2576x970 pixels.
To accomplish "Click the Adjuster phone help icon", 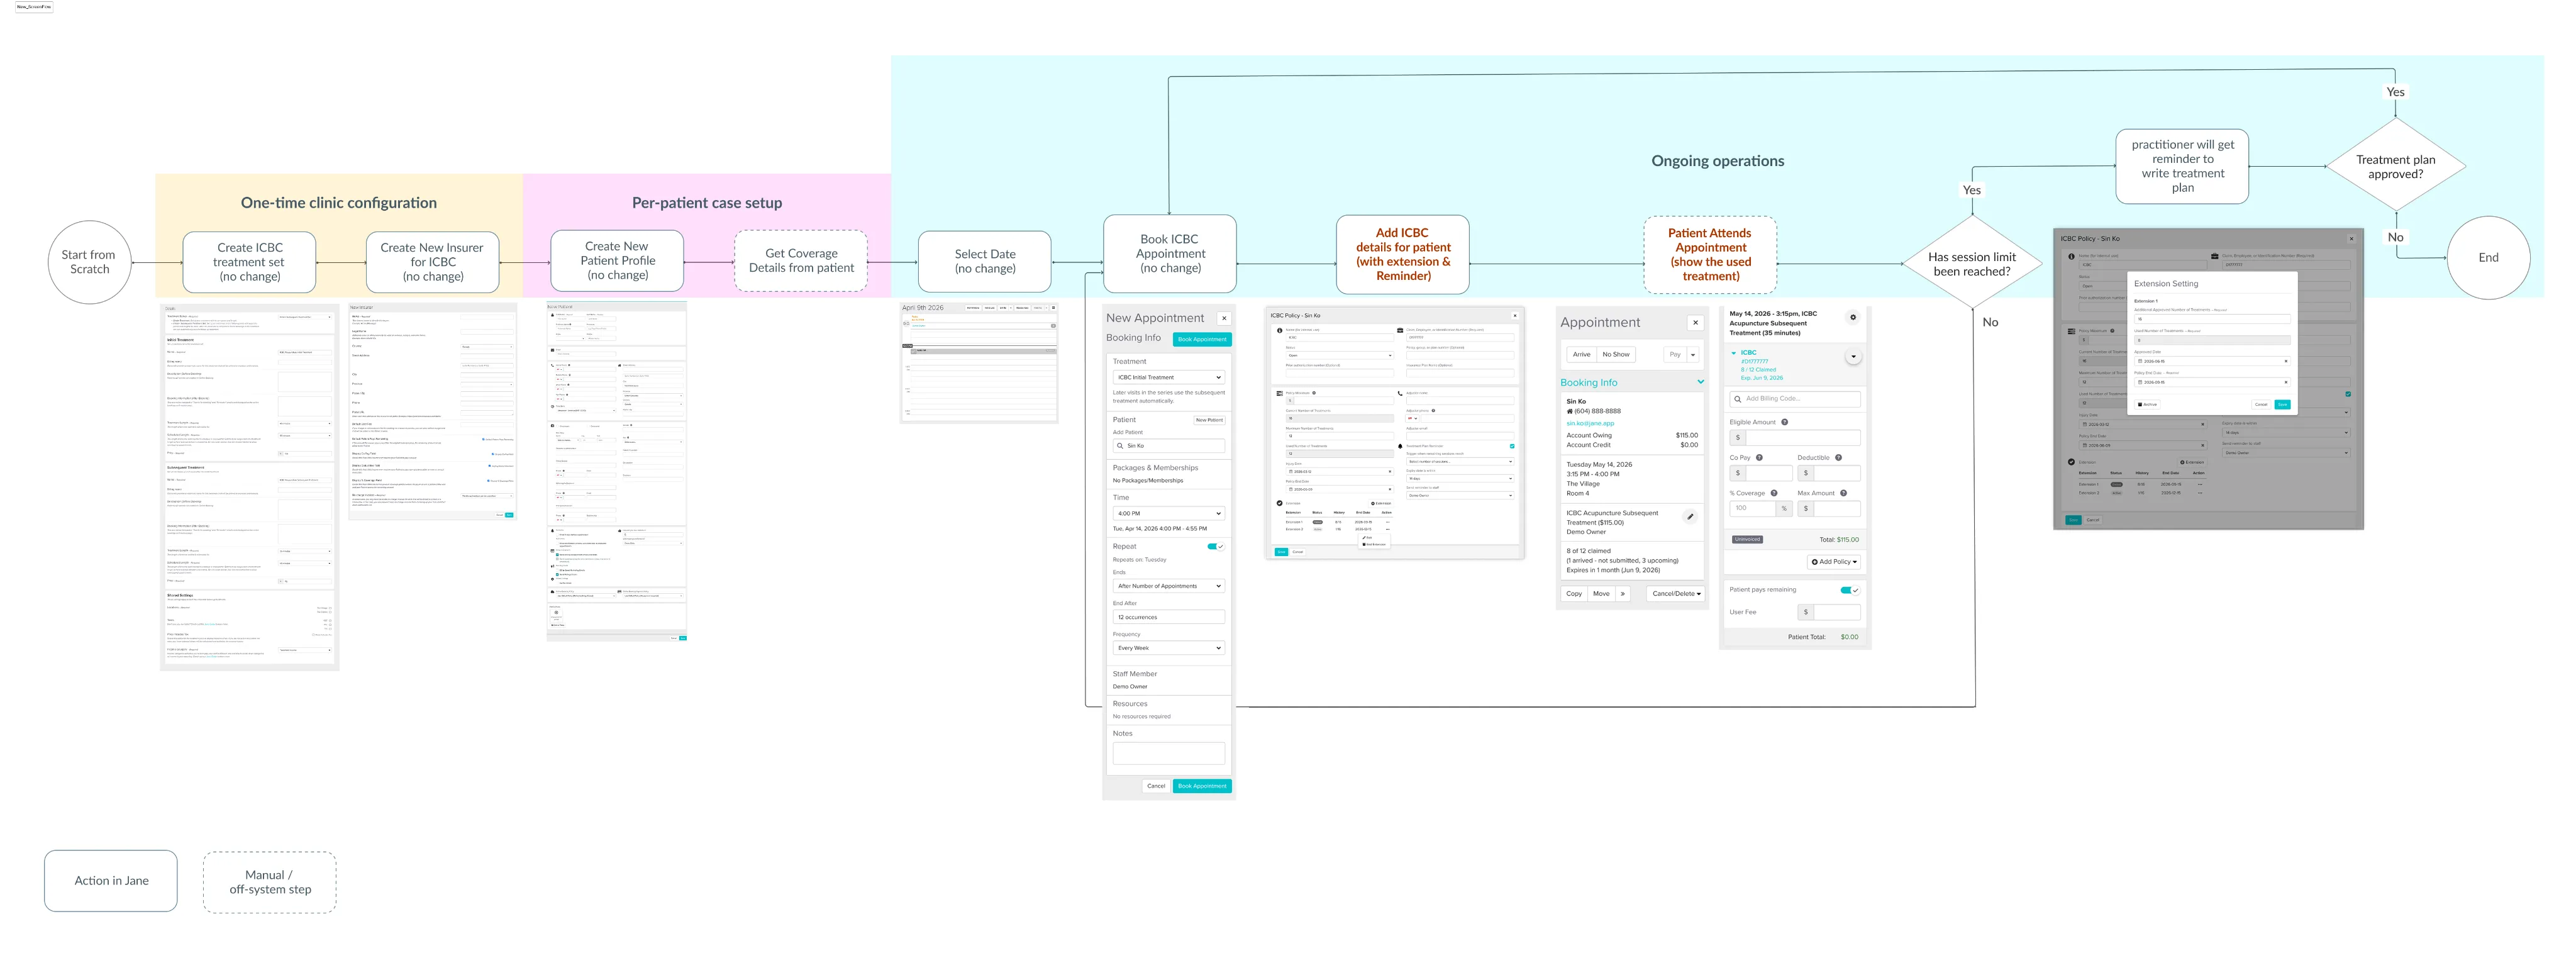I will click(1434, 411).
